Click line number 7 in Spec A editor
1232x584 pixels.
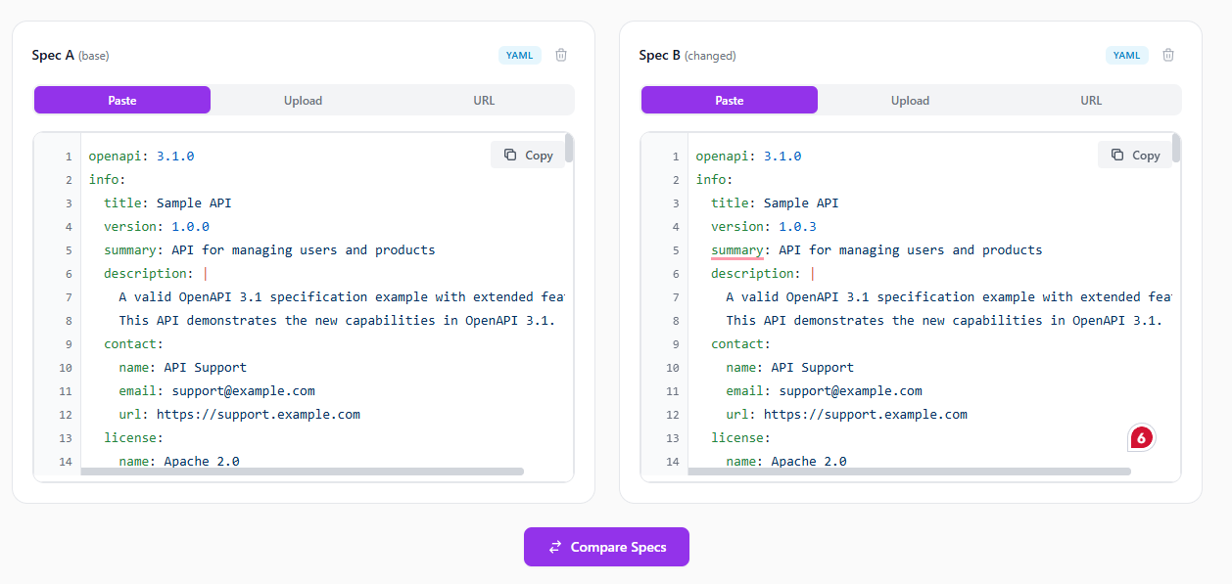coord(68,296)
